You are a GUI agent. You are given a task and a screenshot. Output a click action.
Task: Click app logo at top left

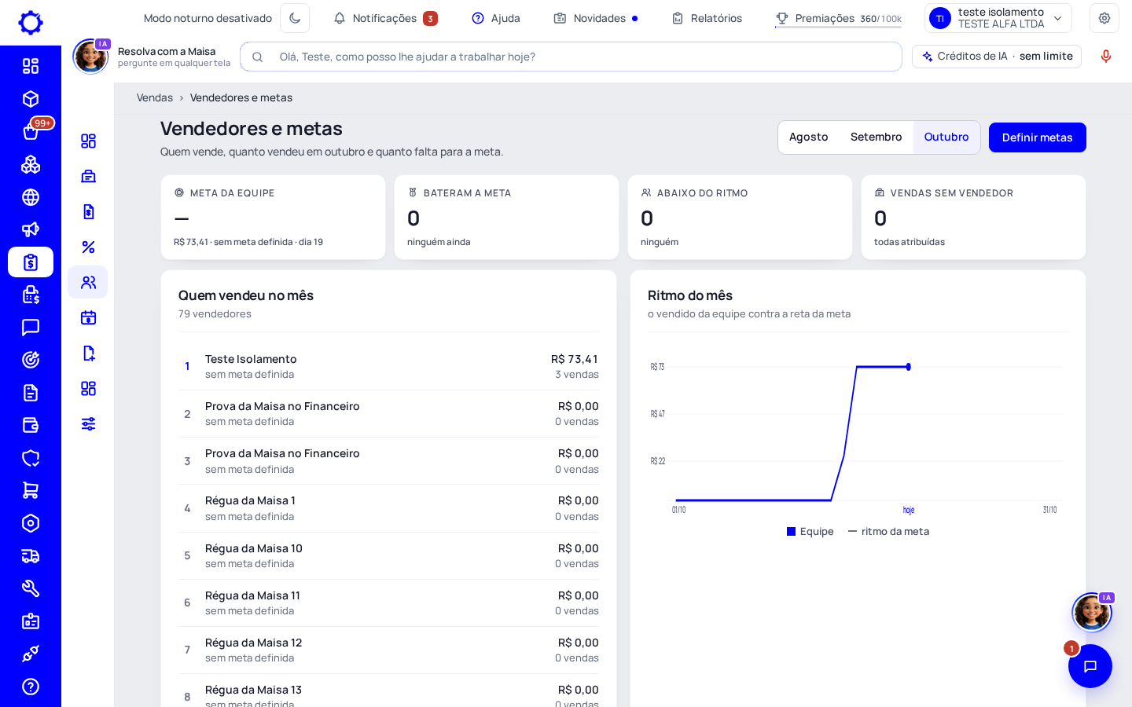(31, 22)
